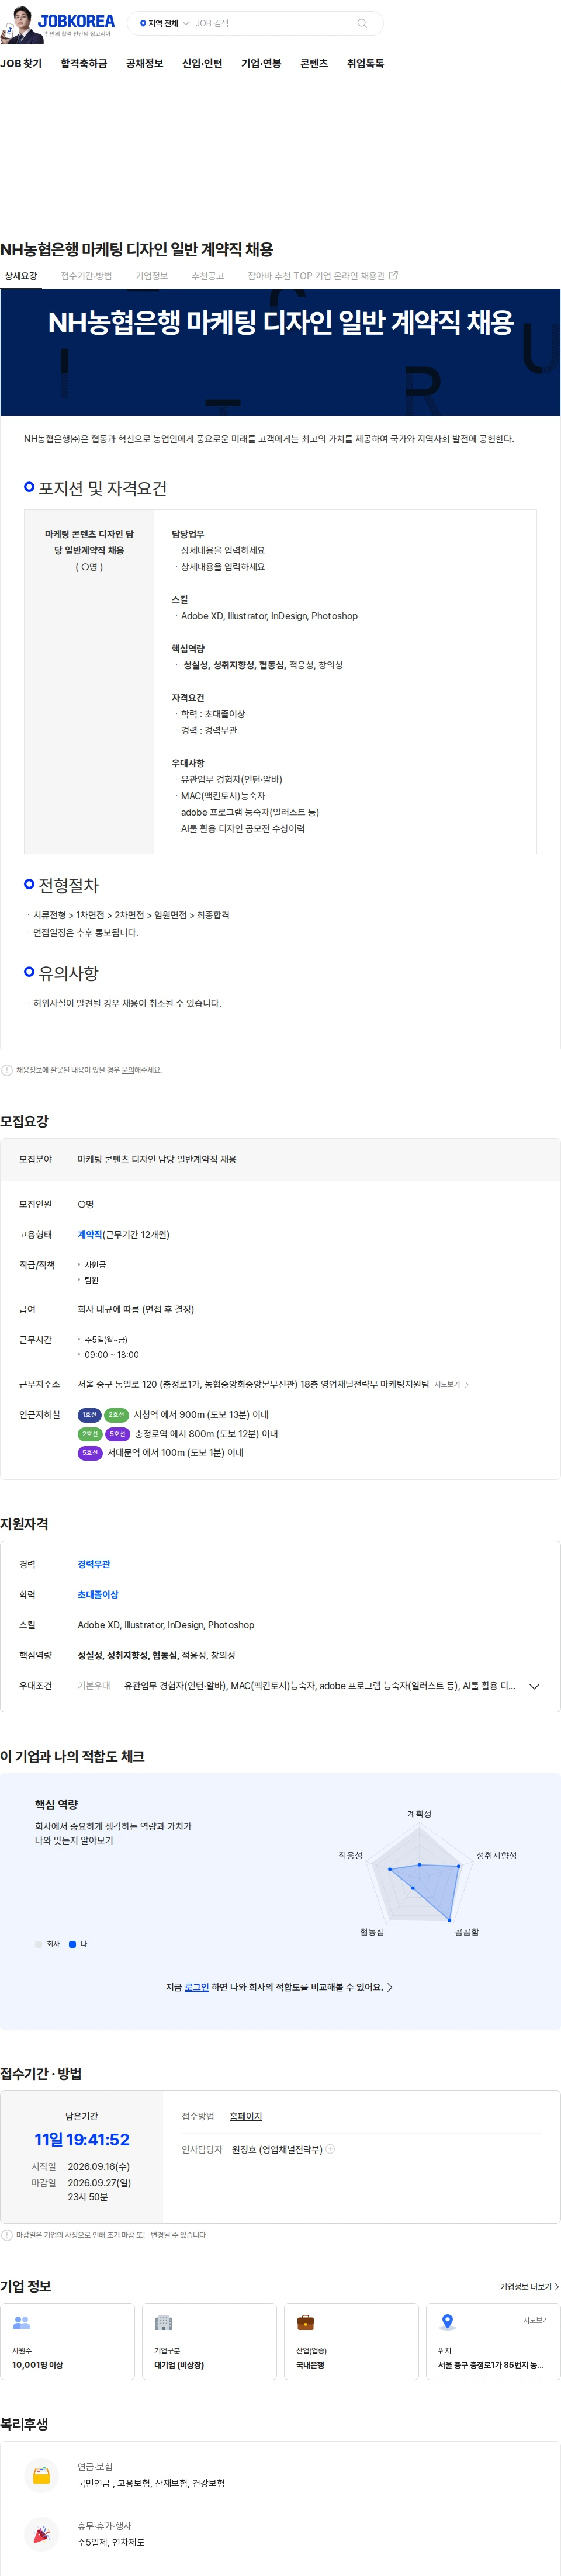Click the 나 legend swatch

pyautogui.click(x=72, y=1944)
